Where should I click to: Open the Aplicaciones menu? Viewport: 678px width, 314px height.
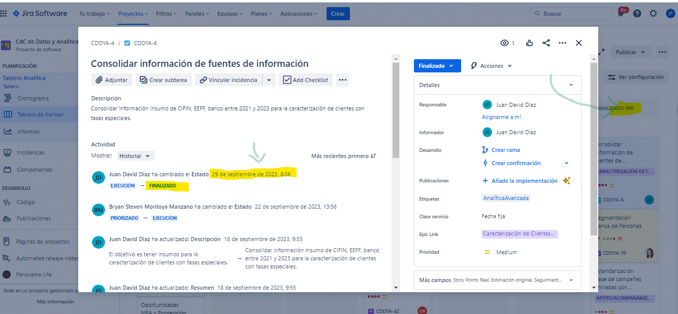pos(300,14)
